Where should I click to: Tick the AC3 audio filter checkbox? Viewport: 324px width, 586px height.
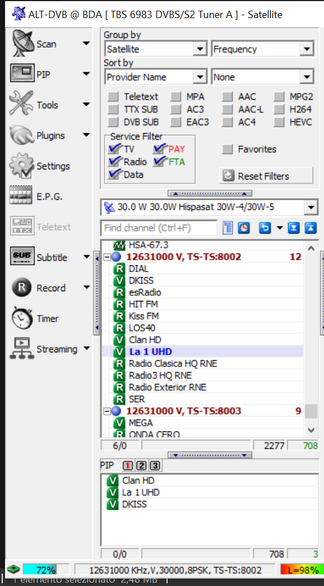[x=176, y=110]
